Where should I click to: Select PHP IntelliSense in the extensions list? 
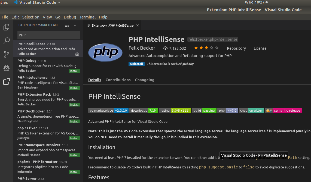click(48, 49)
